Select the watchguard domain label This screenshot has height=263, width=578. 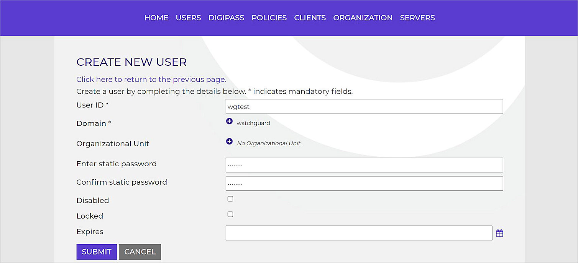[253, 123]
